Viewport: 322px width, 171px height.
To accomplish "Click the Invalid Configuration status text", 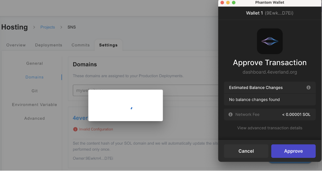I will click(x=96, y=129).
